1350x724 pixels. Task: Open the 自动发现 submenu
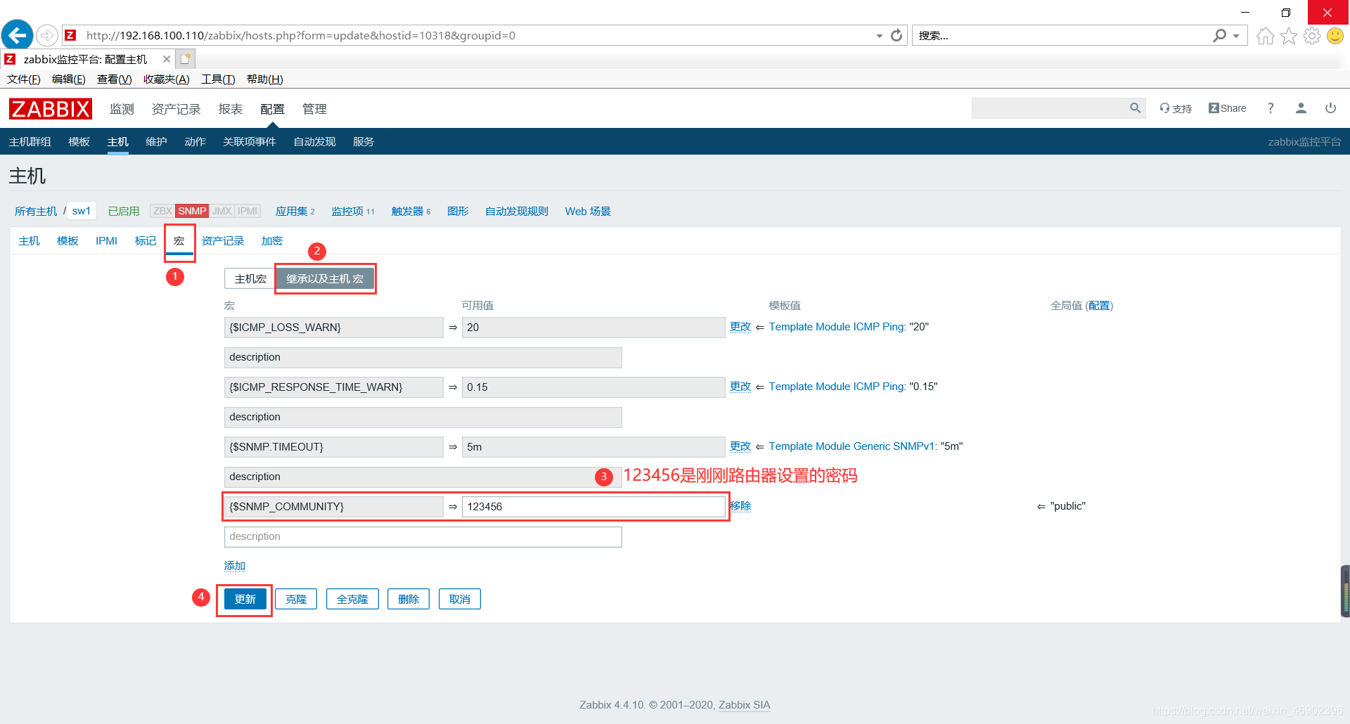(314, 141)
